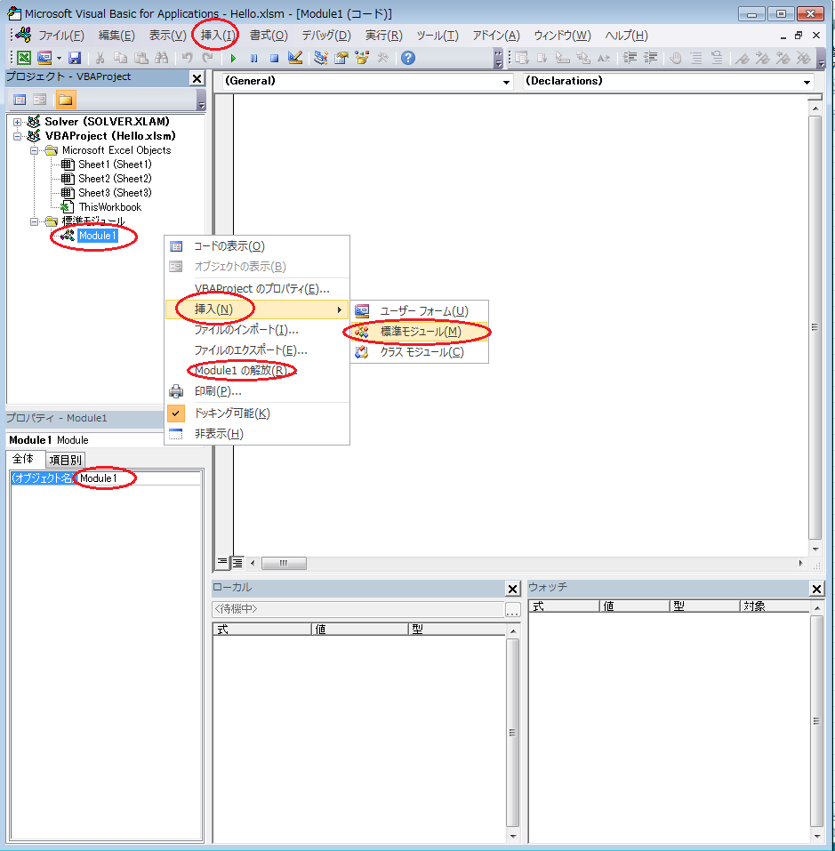Click the Uncomment Block icon
This screenshot has width=835, height=851.
coord(717,58)
